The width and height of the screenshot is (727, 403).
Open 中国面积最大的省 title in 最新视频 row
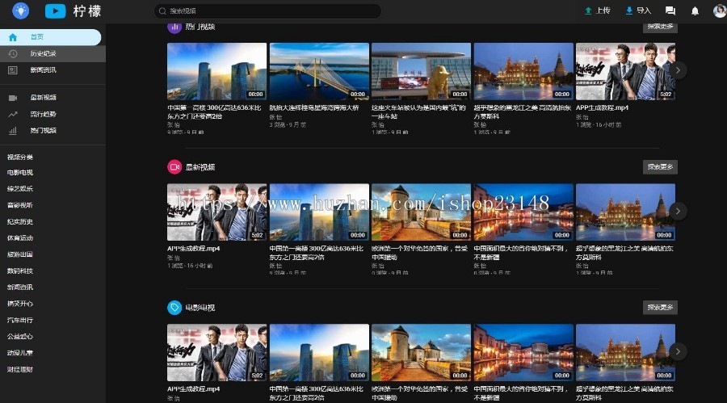point(521,253)
